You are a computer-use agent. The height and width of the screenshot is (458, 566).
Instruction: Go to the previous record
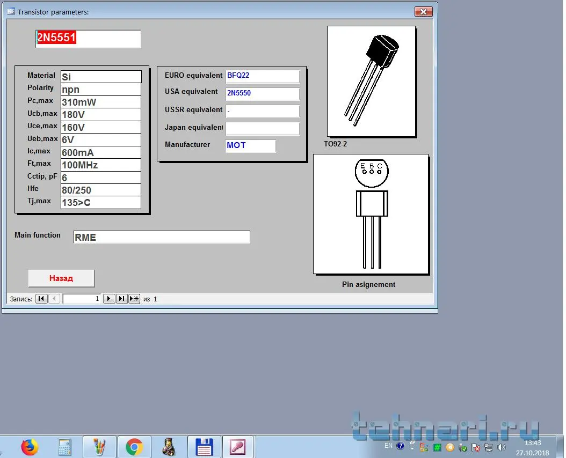[54, 299]
